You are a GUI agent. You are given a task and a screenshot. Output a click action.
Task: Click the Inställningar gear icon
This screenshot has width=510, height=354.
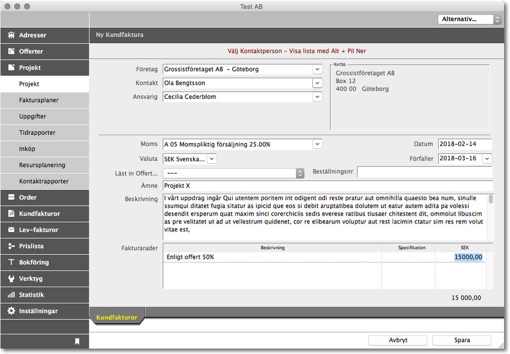point(11,311)
